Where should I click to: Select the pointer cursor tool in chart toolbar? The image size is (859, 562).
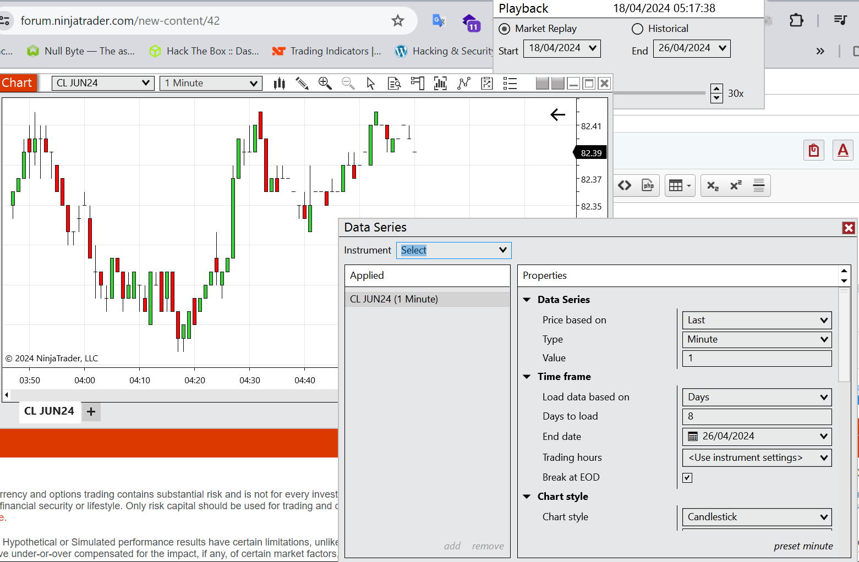[x=371, y=83]
